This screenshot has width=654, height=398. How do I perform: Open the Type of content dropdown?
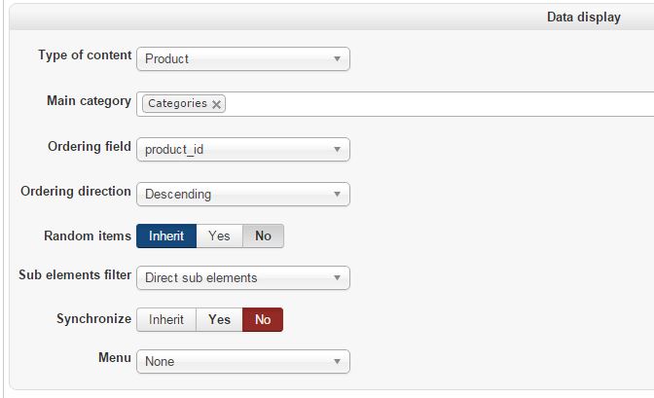tap(242, 58)
